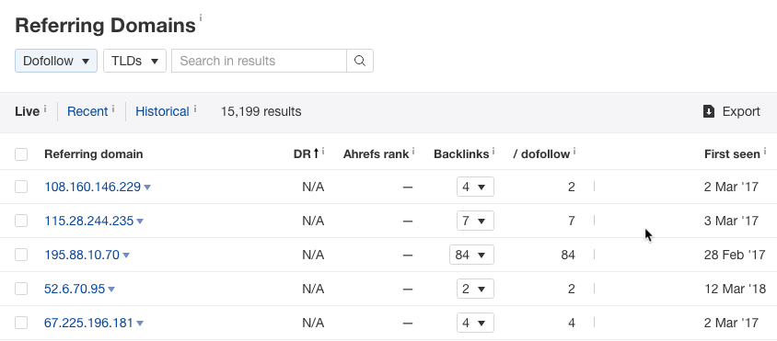Open the 67.225.196.181 domain link

click(88, 324)
